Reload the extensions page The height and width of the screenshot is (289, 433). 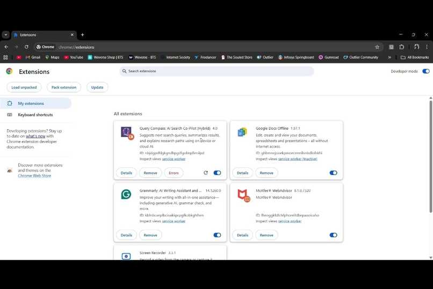tap(26, 47)
